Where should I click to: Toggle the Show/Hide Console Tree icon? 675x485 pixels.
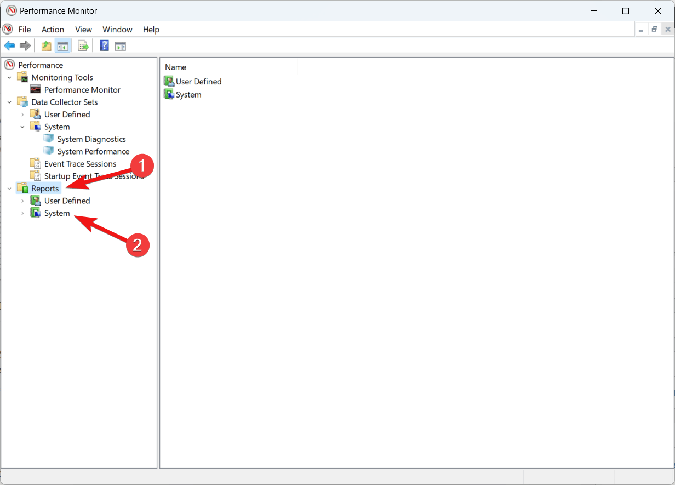[x=62, y=46]
